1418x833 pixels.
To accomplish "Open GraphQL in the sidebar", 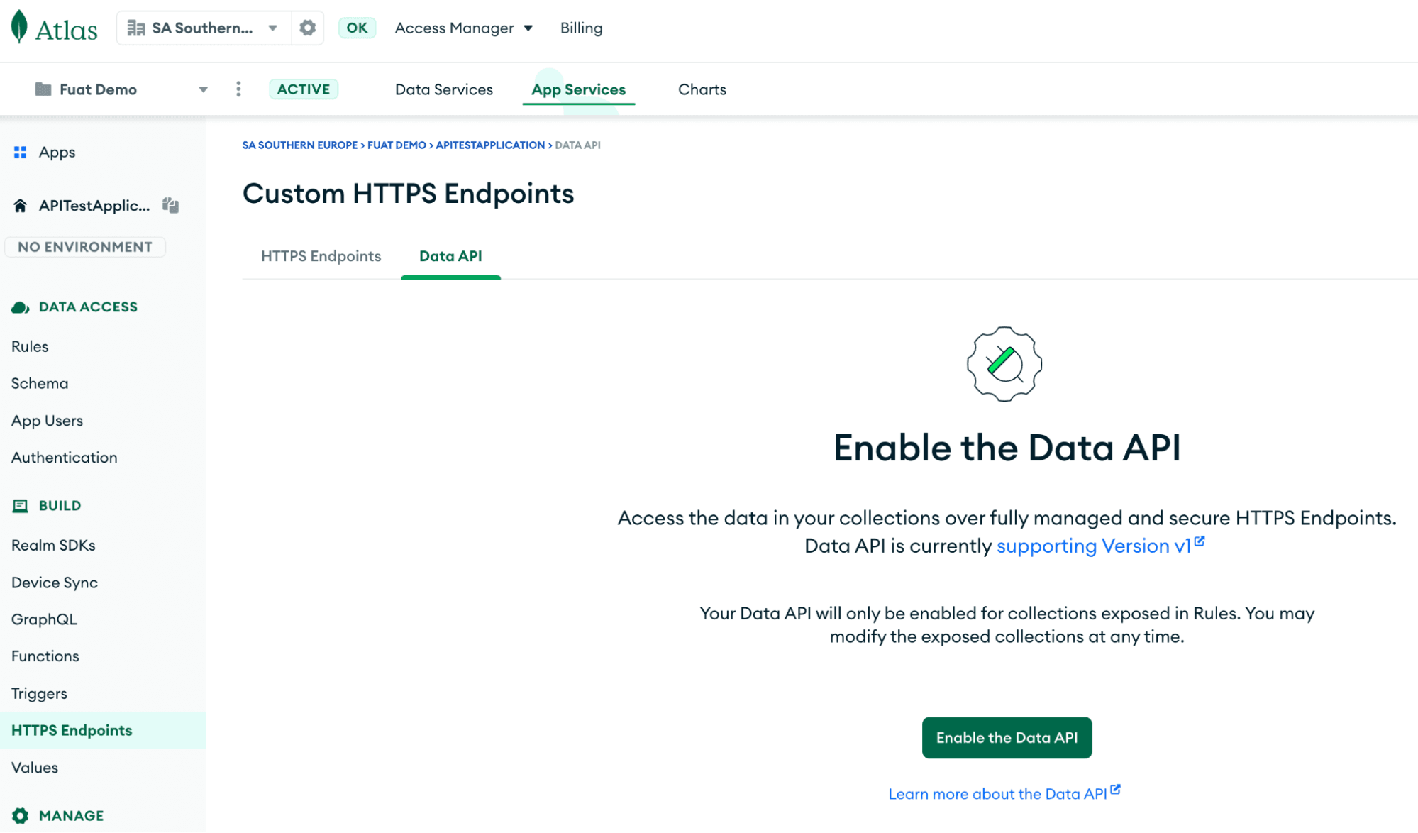I will [44, 619].
